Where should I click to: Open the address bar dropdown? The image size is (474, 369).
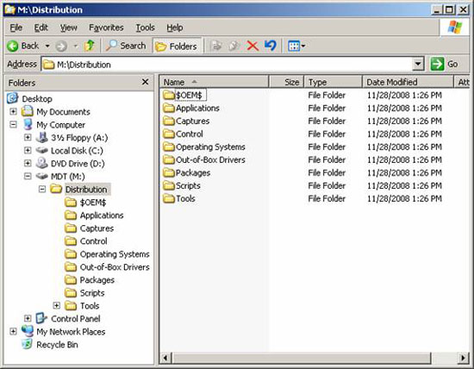418,64
